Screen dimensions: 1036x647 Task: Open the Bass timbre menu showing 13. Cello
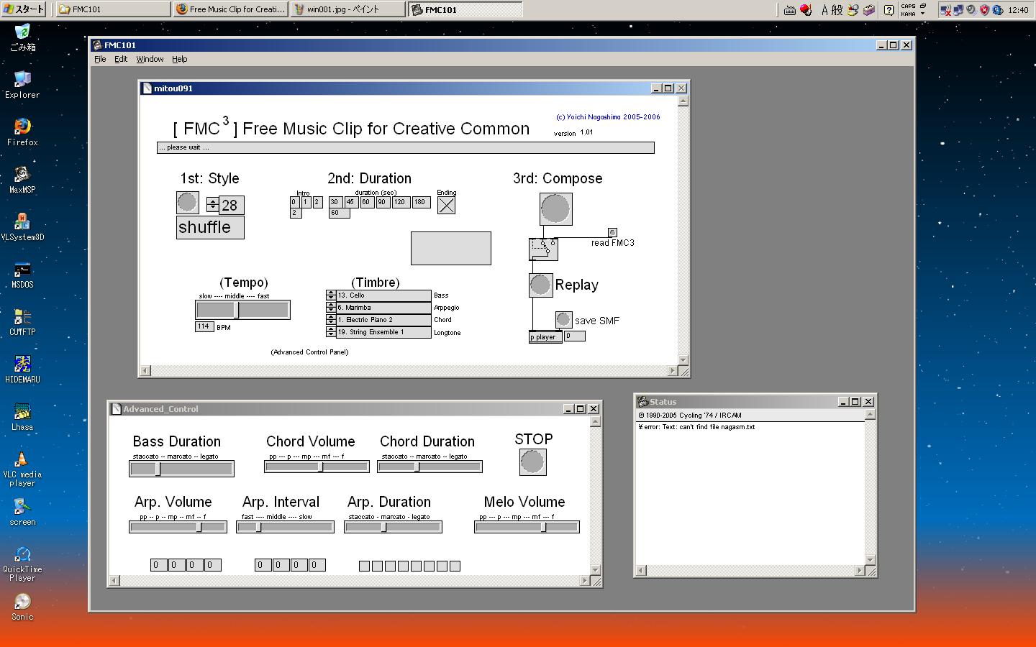[x=378, y=295]
